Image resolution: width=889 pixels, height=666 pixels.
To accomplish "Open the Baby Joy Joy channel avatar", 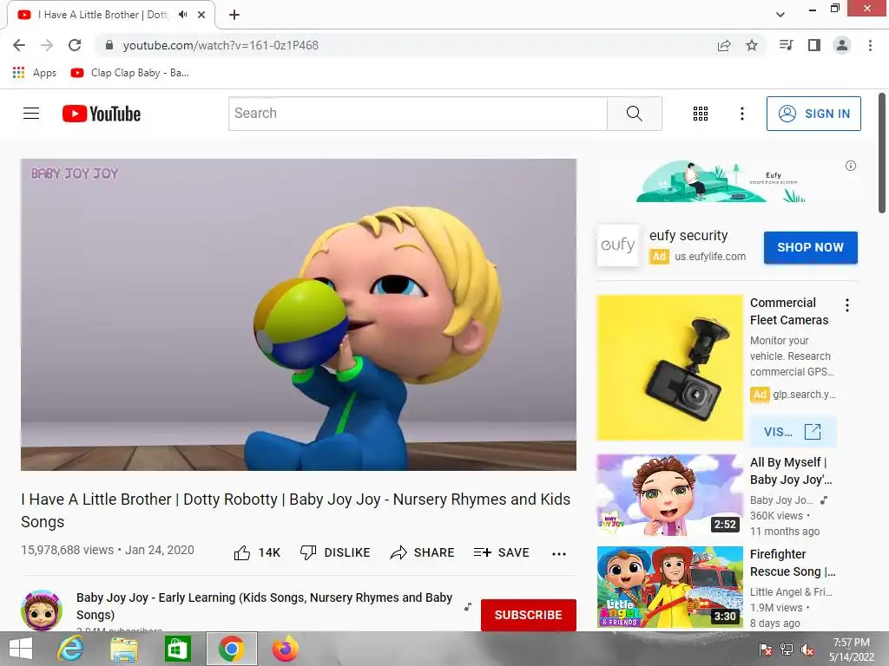I will [x=42, y=610].
